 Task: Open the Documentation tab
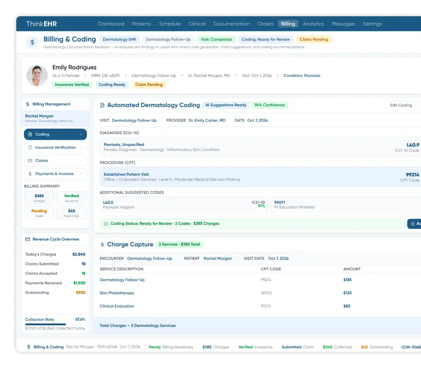pyautogui.click(x=231, y=23)
